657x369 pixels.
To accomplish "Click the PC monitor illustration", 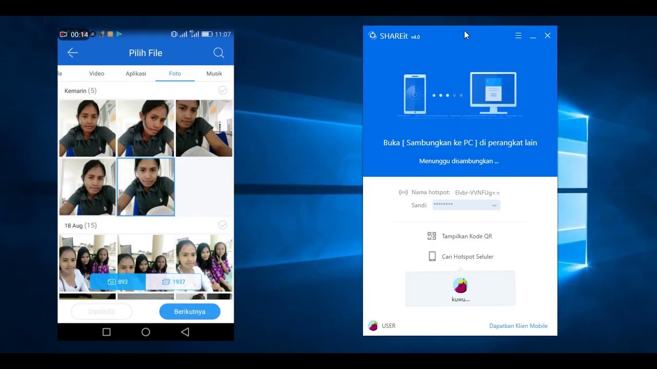I will (x=493, y=93).
